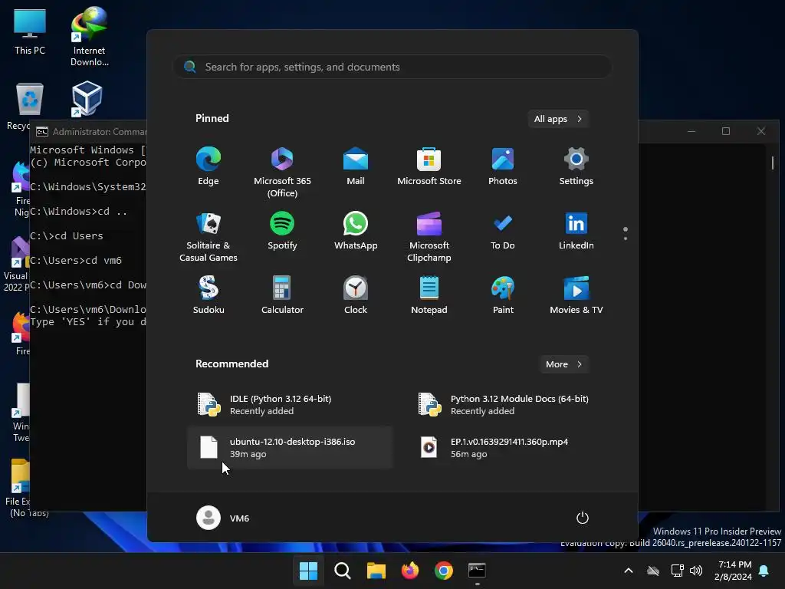This screenshot has height=589, width=785.
Task: Launch Solitaire & Casual Games
Action: pos(209,236)
